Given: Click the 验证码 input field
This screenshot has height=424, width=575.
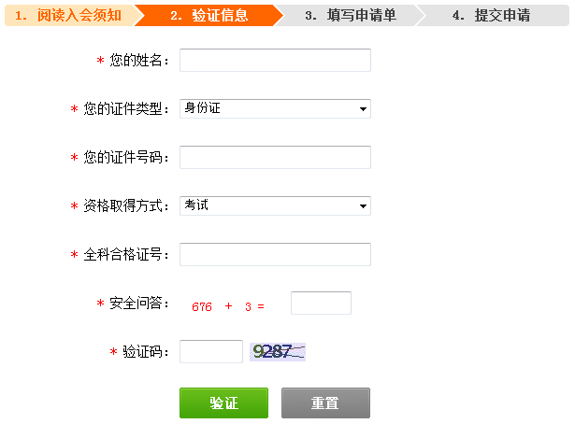Looking at the screenshot, I should click(211, 351).
